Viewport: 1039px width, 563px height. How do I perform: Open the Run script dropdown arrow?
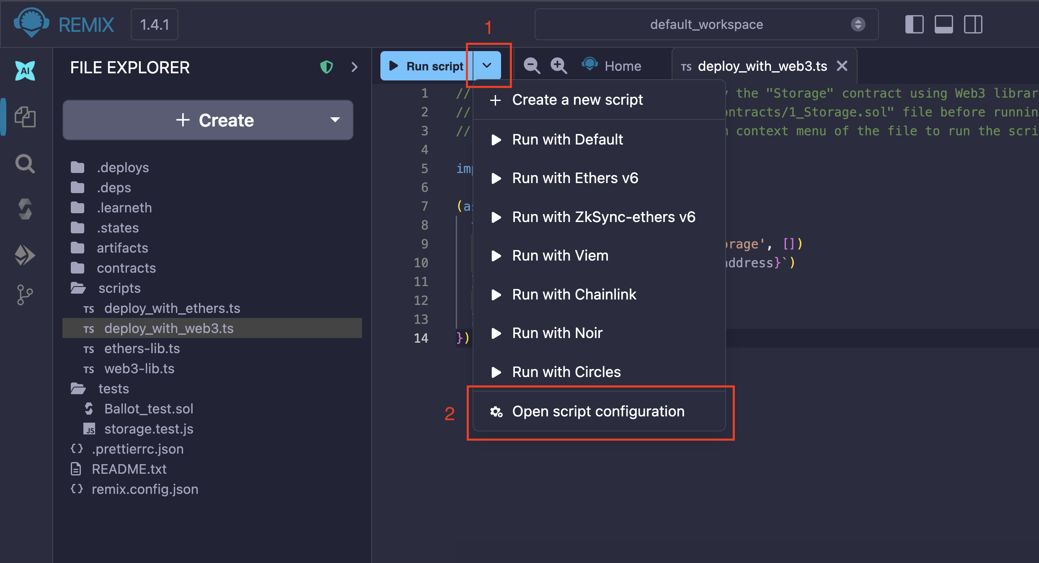(x=487, y=66)
